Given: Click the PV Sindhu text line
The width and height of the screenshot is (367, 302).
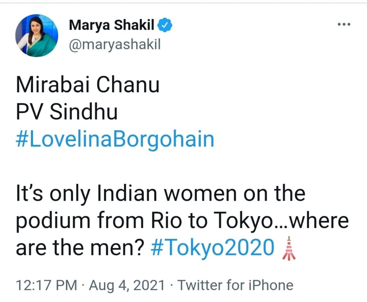Looking at the screenshot, I should [67, 112].
